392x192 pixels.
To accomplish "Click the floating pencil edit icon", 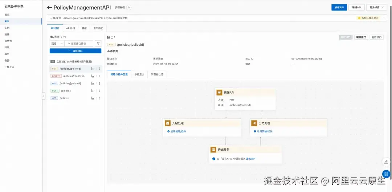I will (x=386, y=162).
